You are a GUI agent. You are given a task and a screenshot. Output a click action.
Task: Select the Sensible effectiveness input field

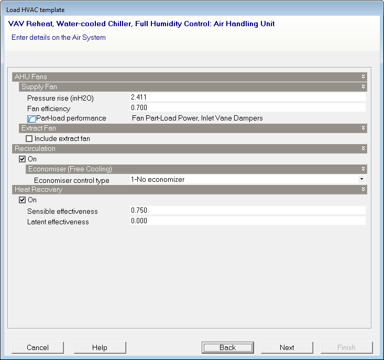click(247, 211)
